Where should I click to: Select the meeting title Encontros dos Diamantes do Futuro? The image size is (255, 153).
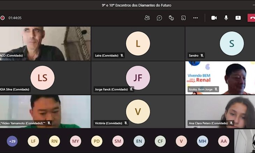click(x=137, y=5)
